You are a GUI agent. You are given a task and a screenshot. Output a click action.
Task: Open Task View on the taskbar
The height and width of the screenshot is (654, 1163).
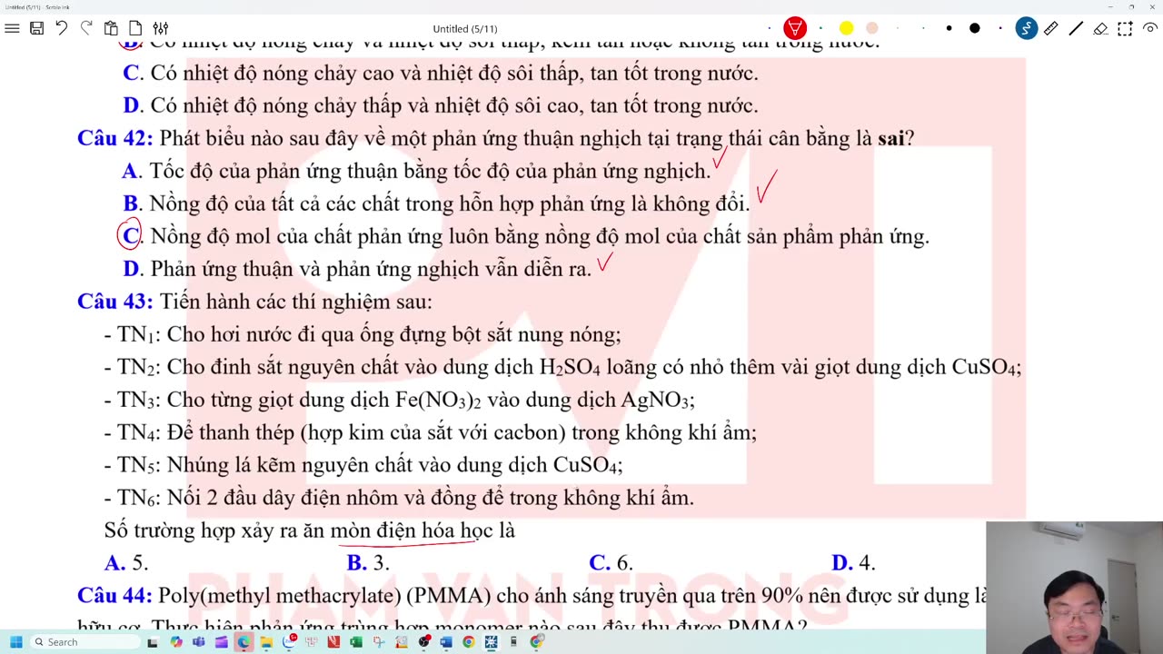tap(153, 642)
